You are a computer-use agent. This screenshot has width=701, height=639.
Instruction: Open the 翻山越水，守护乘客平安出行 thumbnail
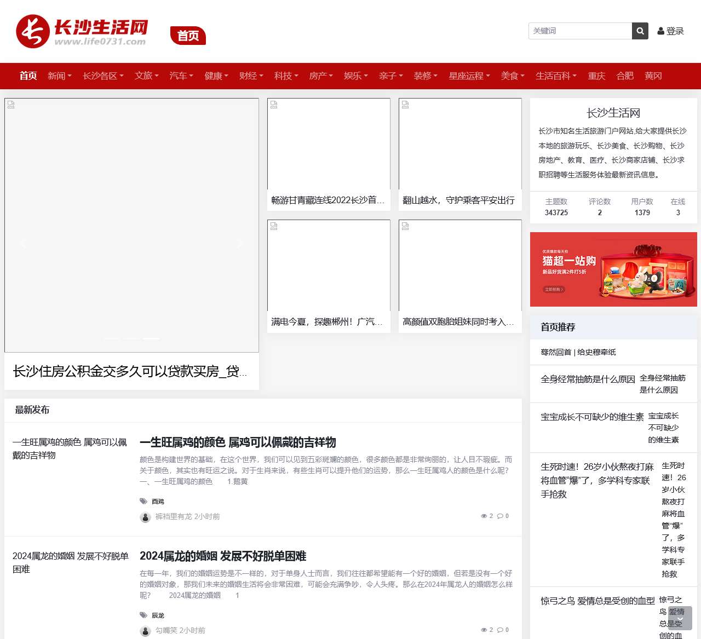460,145
